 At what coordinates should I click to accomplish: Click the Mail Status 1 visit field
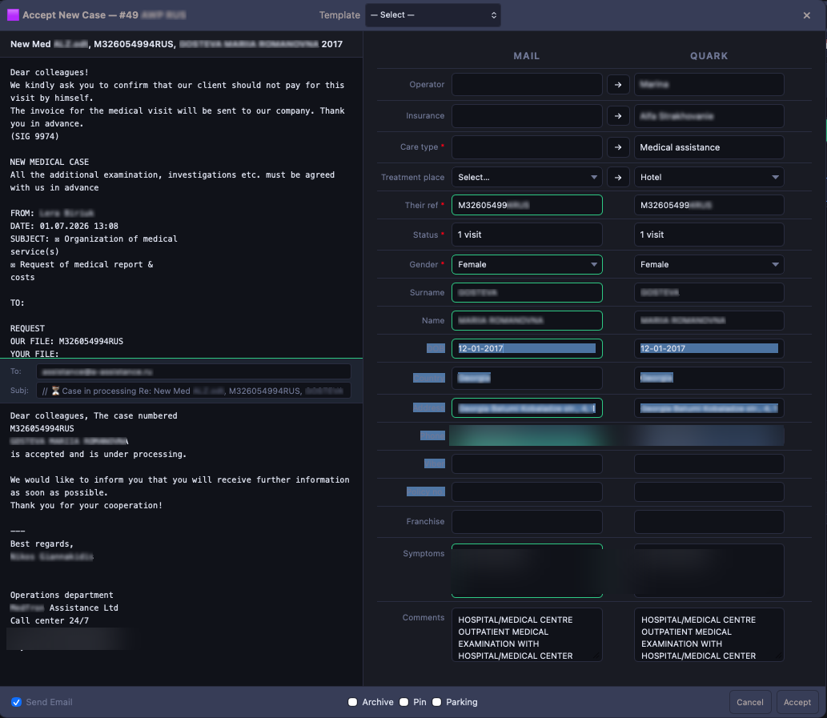(x=527, y=235)
